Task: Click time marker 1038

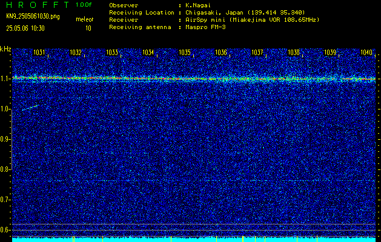Action: click(294, 52)
